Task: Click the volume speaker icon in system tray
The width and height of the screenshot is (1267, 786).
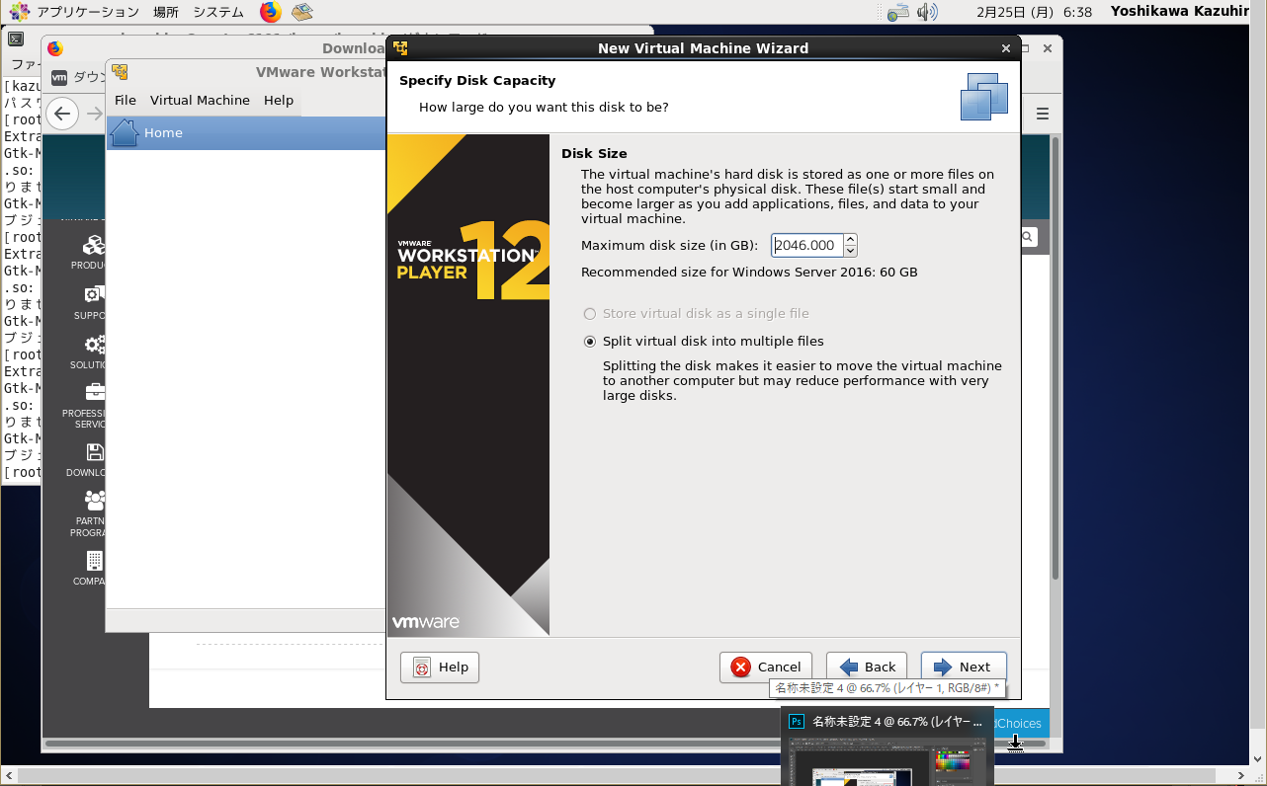Action: point(926,12)
